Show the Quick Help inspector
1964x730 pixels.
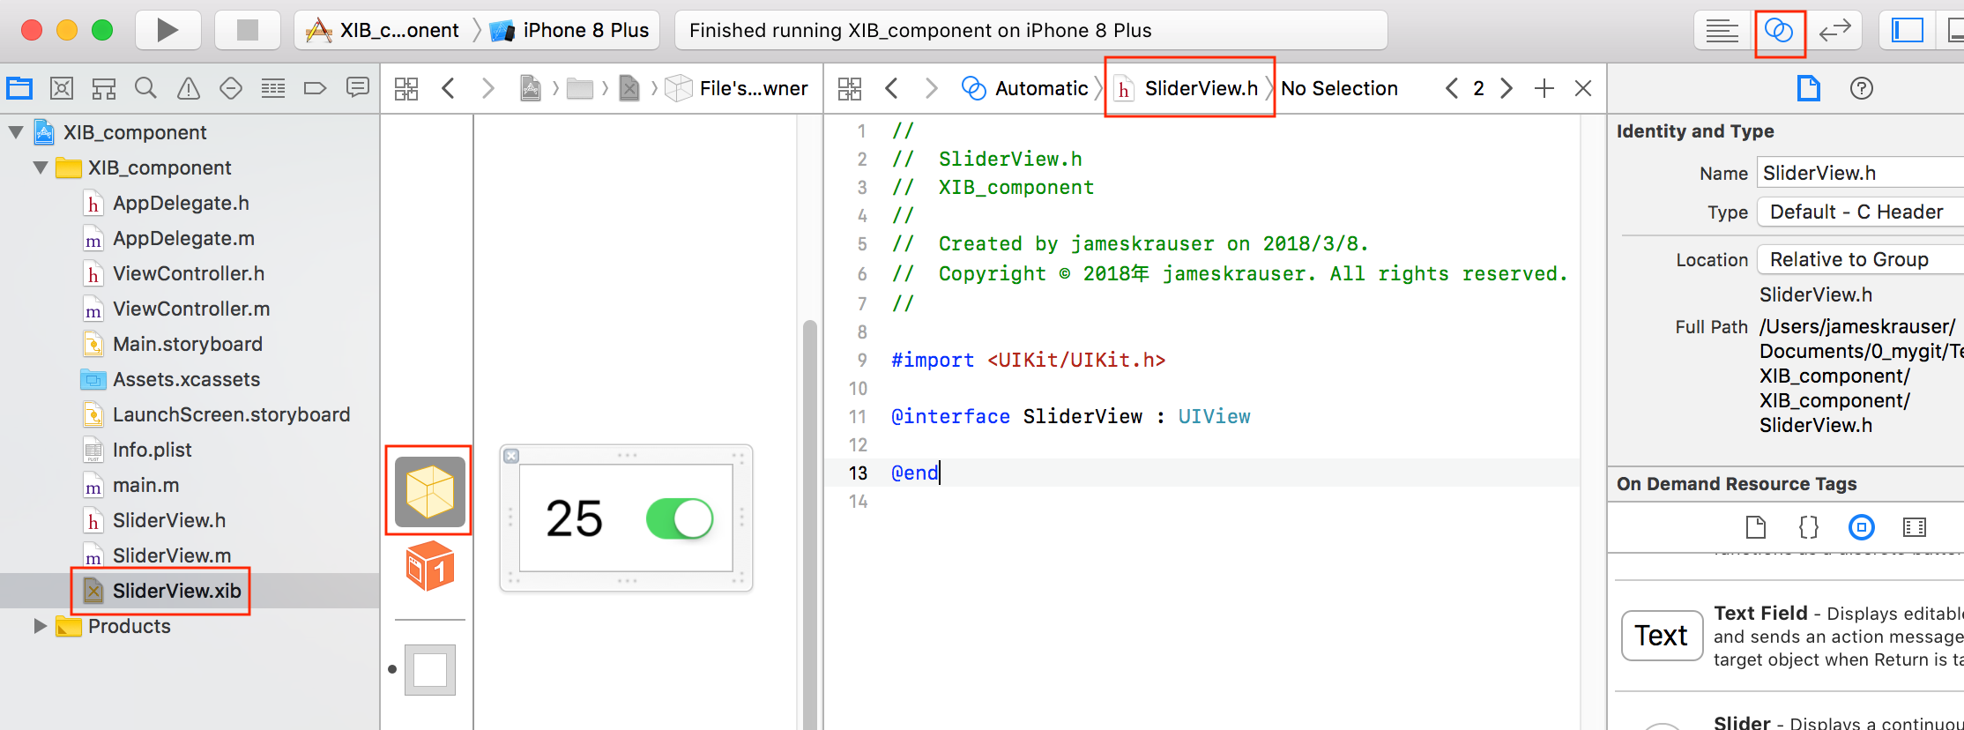tap(1862, 88)
